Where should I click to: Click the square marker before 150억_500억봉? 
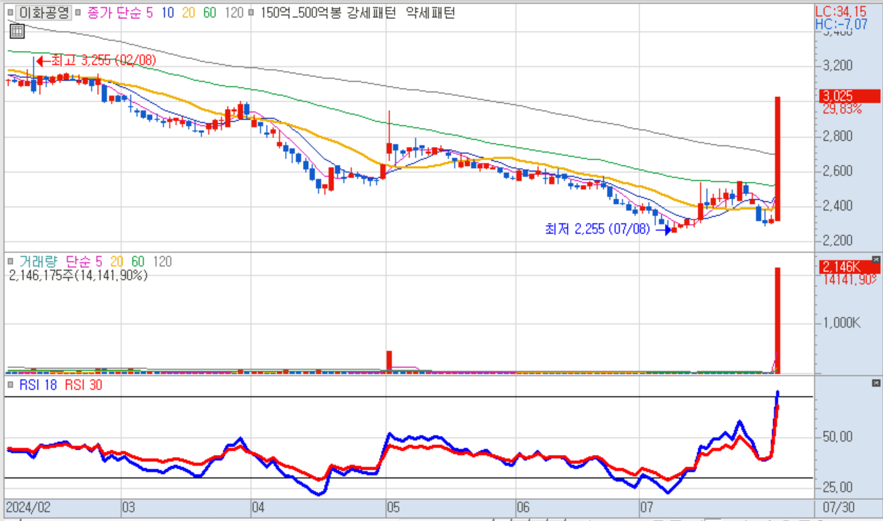251,13
